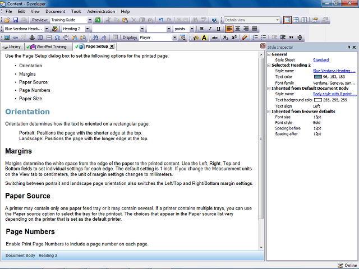Click the Orientation heading in the document
Screen dimensions: 359x269
tap(27, 112)
